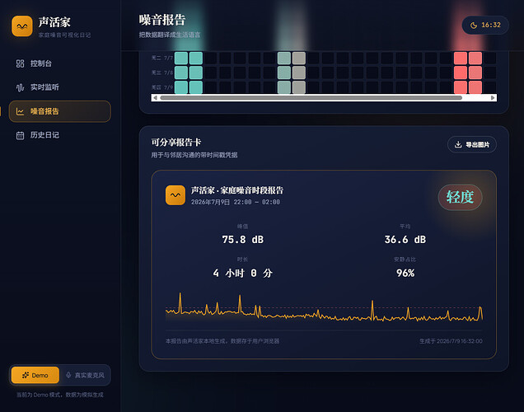Viewport: 524px width, 412px height.
Task: Click the 噪音报告 page heading
Action: pyautogui.click(x=162, y=20)
